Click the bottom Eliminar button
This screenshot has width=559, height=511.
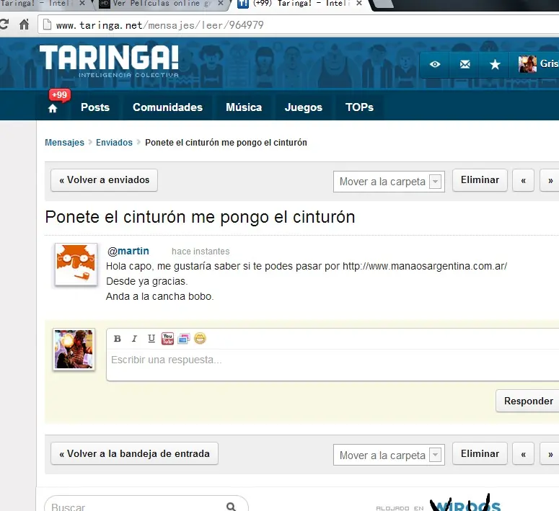[480, 453]
